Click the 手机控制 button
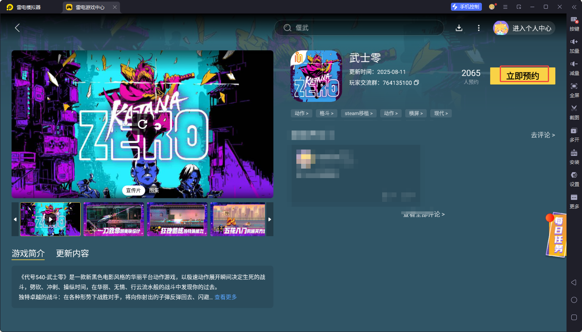 pos(466,7)
